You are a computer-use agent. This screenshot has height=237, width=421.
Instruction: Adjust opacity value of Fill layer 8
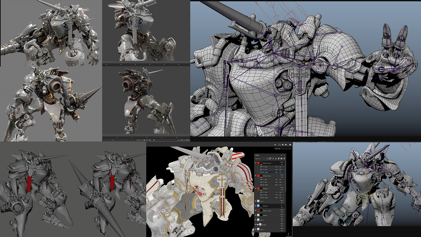[x=282, y=206]
